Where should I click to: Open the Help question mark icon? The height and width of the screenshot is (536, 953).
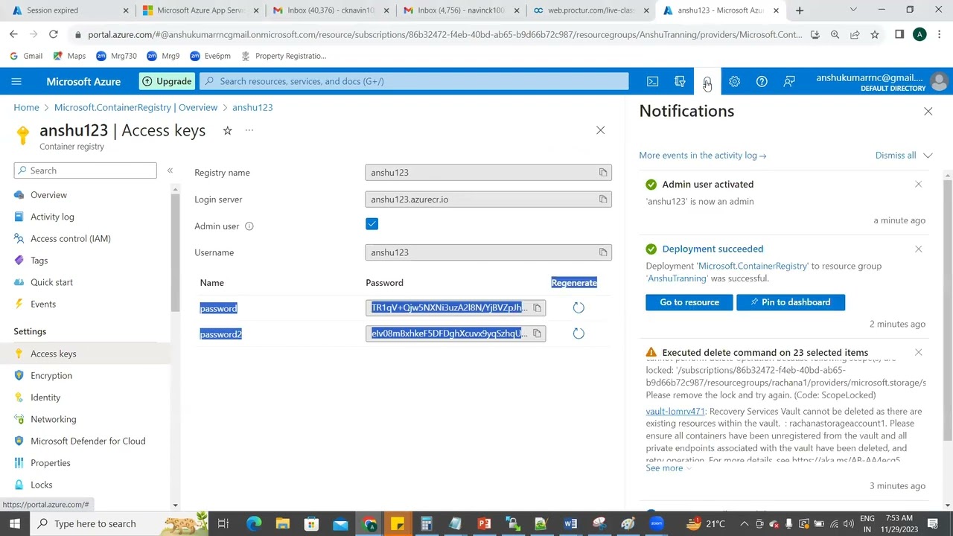pos(762,81)
